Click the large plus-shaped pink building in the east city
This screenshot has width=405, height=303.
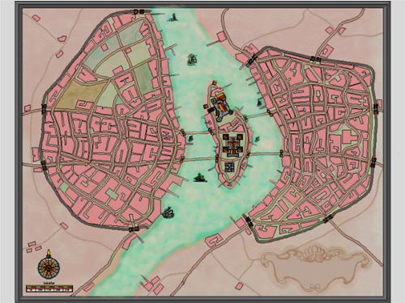coord(350,137)
